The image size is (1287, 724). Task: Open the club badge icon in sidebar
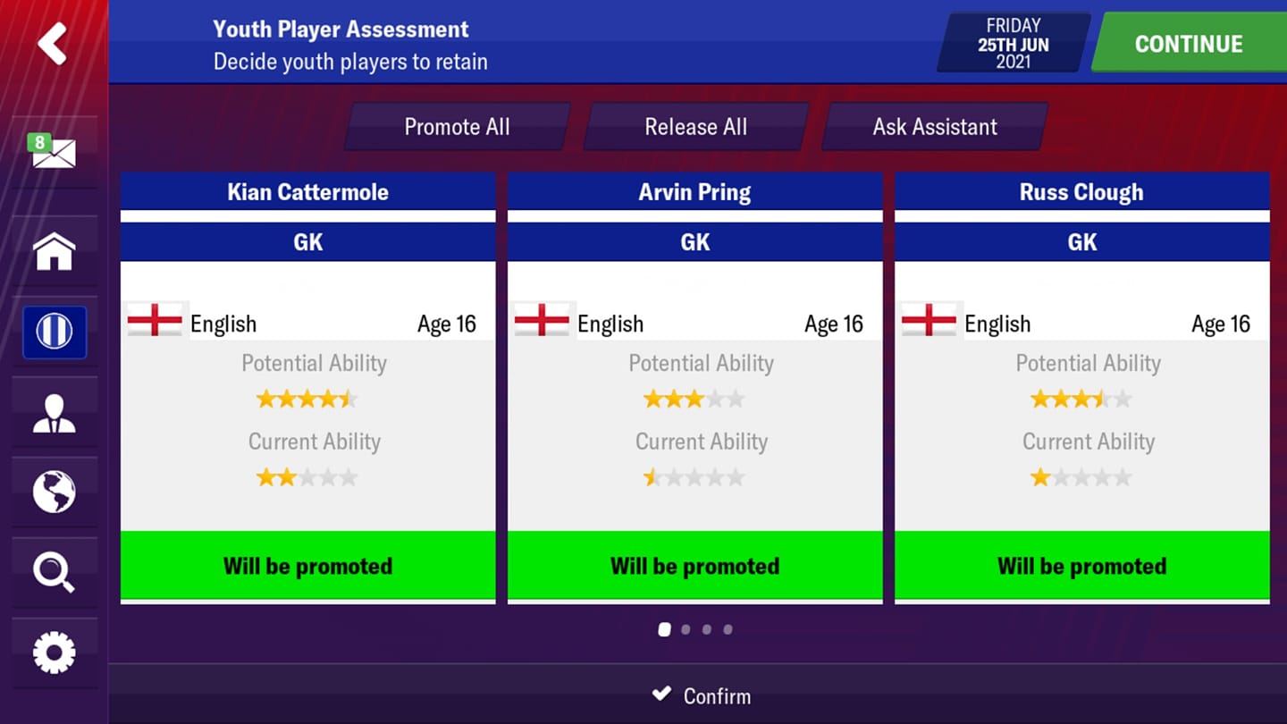tap(55, 332)
